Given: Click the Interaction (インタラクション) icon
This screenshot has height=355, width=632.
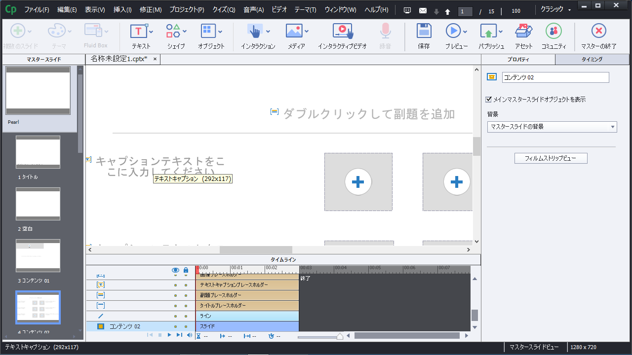Looking at the screenshot, I should pyautogui.click(x=255, y=32).
